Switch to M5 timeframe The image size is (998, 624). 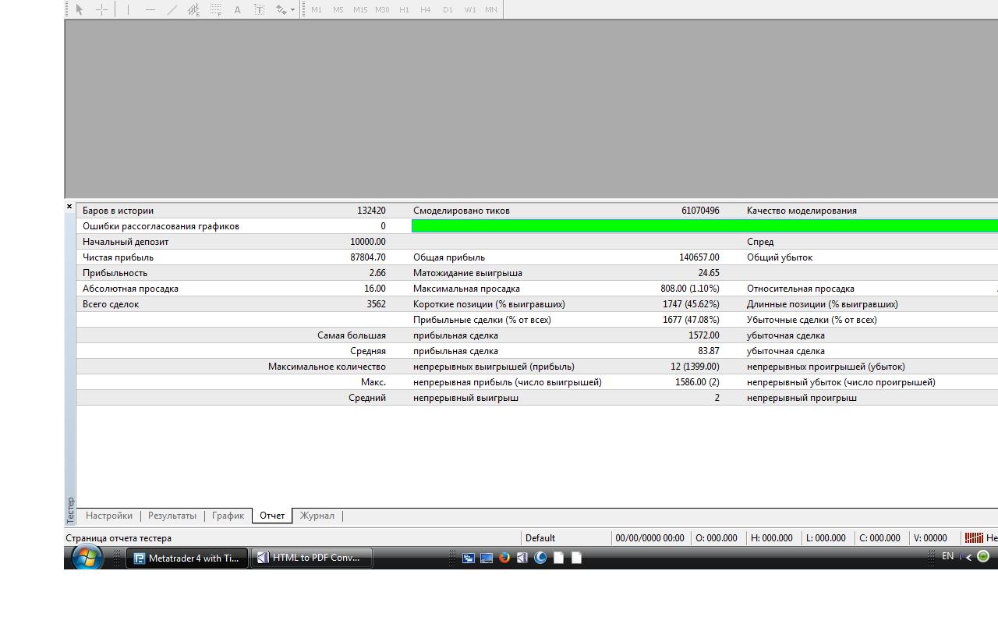tap(338, 9)
